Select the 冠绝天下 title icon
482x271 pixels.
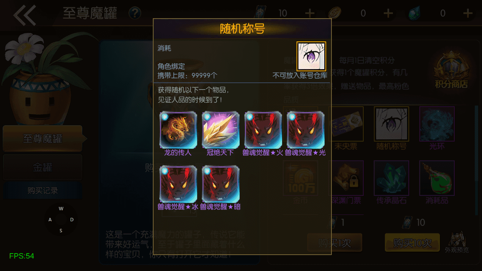221,130
